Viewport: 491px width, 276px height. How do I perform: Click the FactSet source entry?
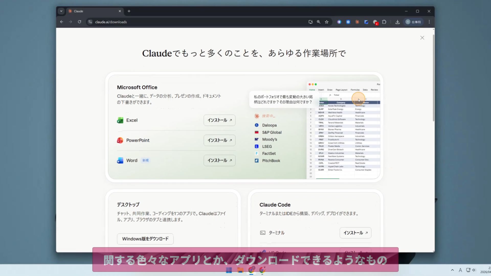click(265, 153)
